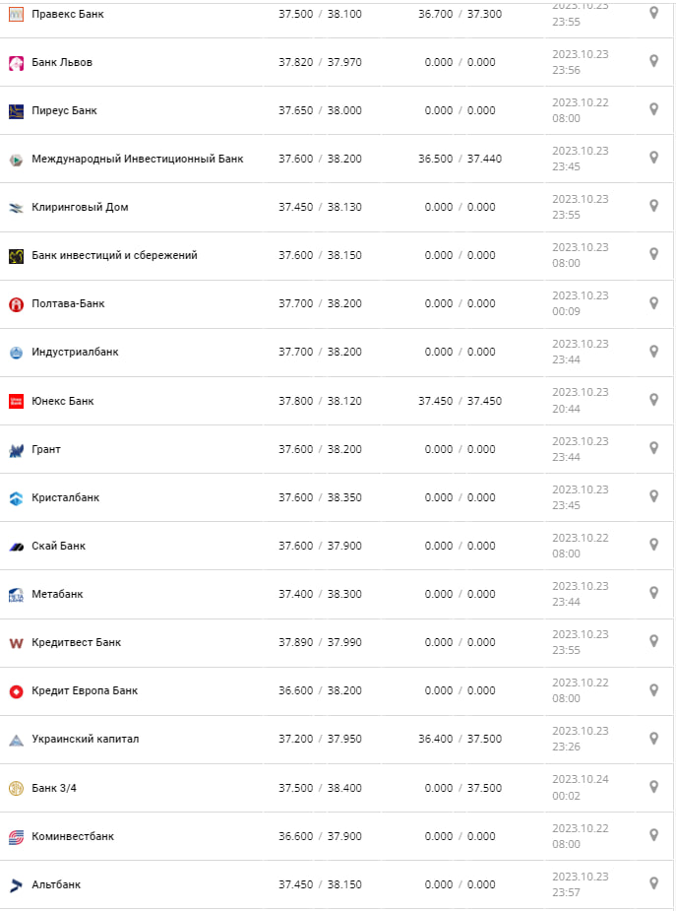The height and width of the screenshot is (911, 676).
Task: Click map pin for Метабанк row
Action: coord(653,592)
